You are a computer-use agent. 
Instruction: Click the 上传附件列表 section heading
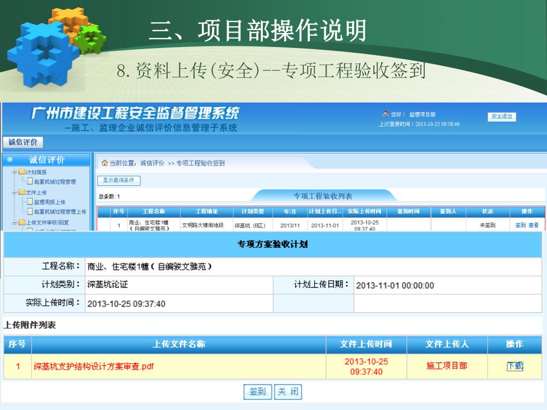(30, 325)
